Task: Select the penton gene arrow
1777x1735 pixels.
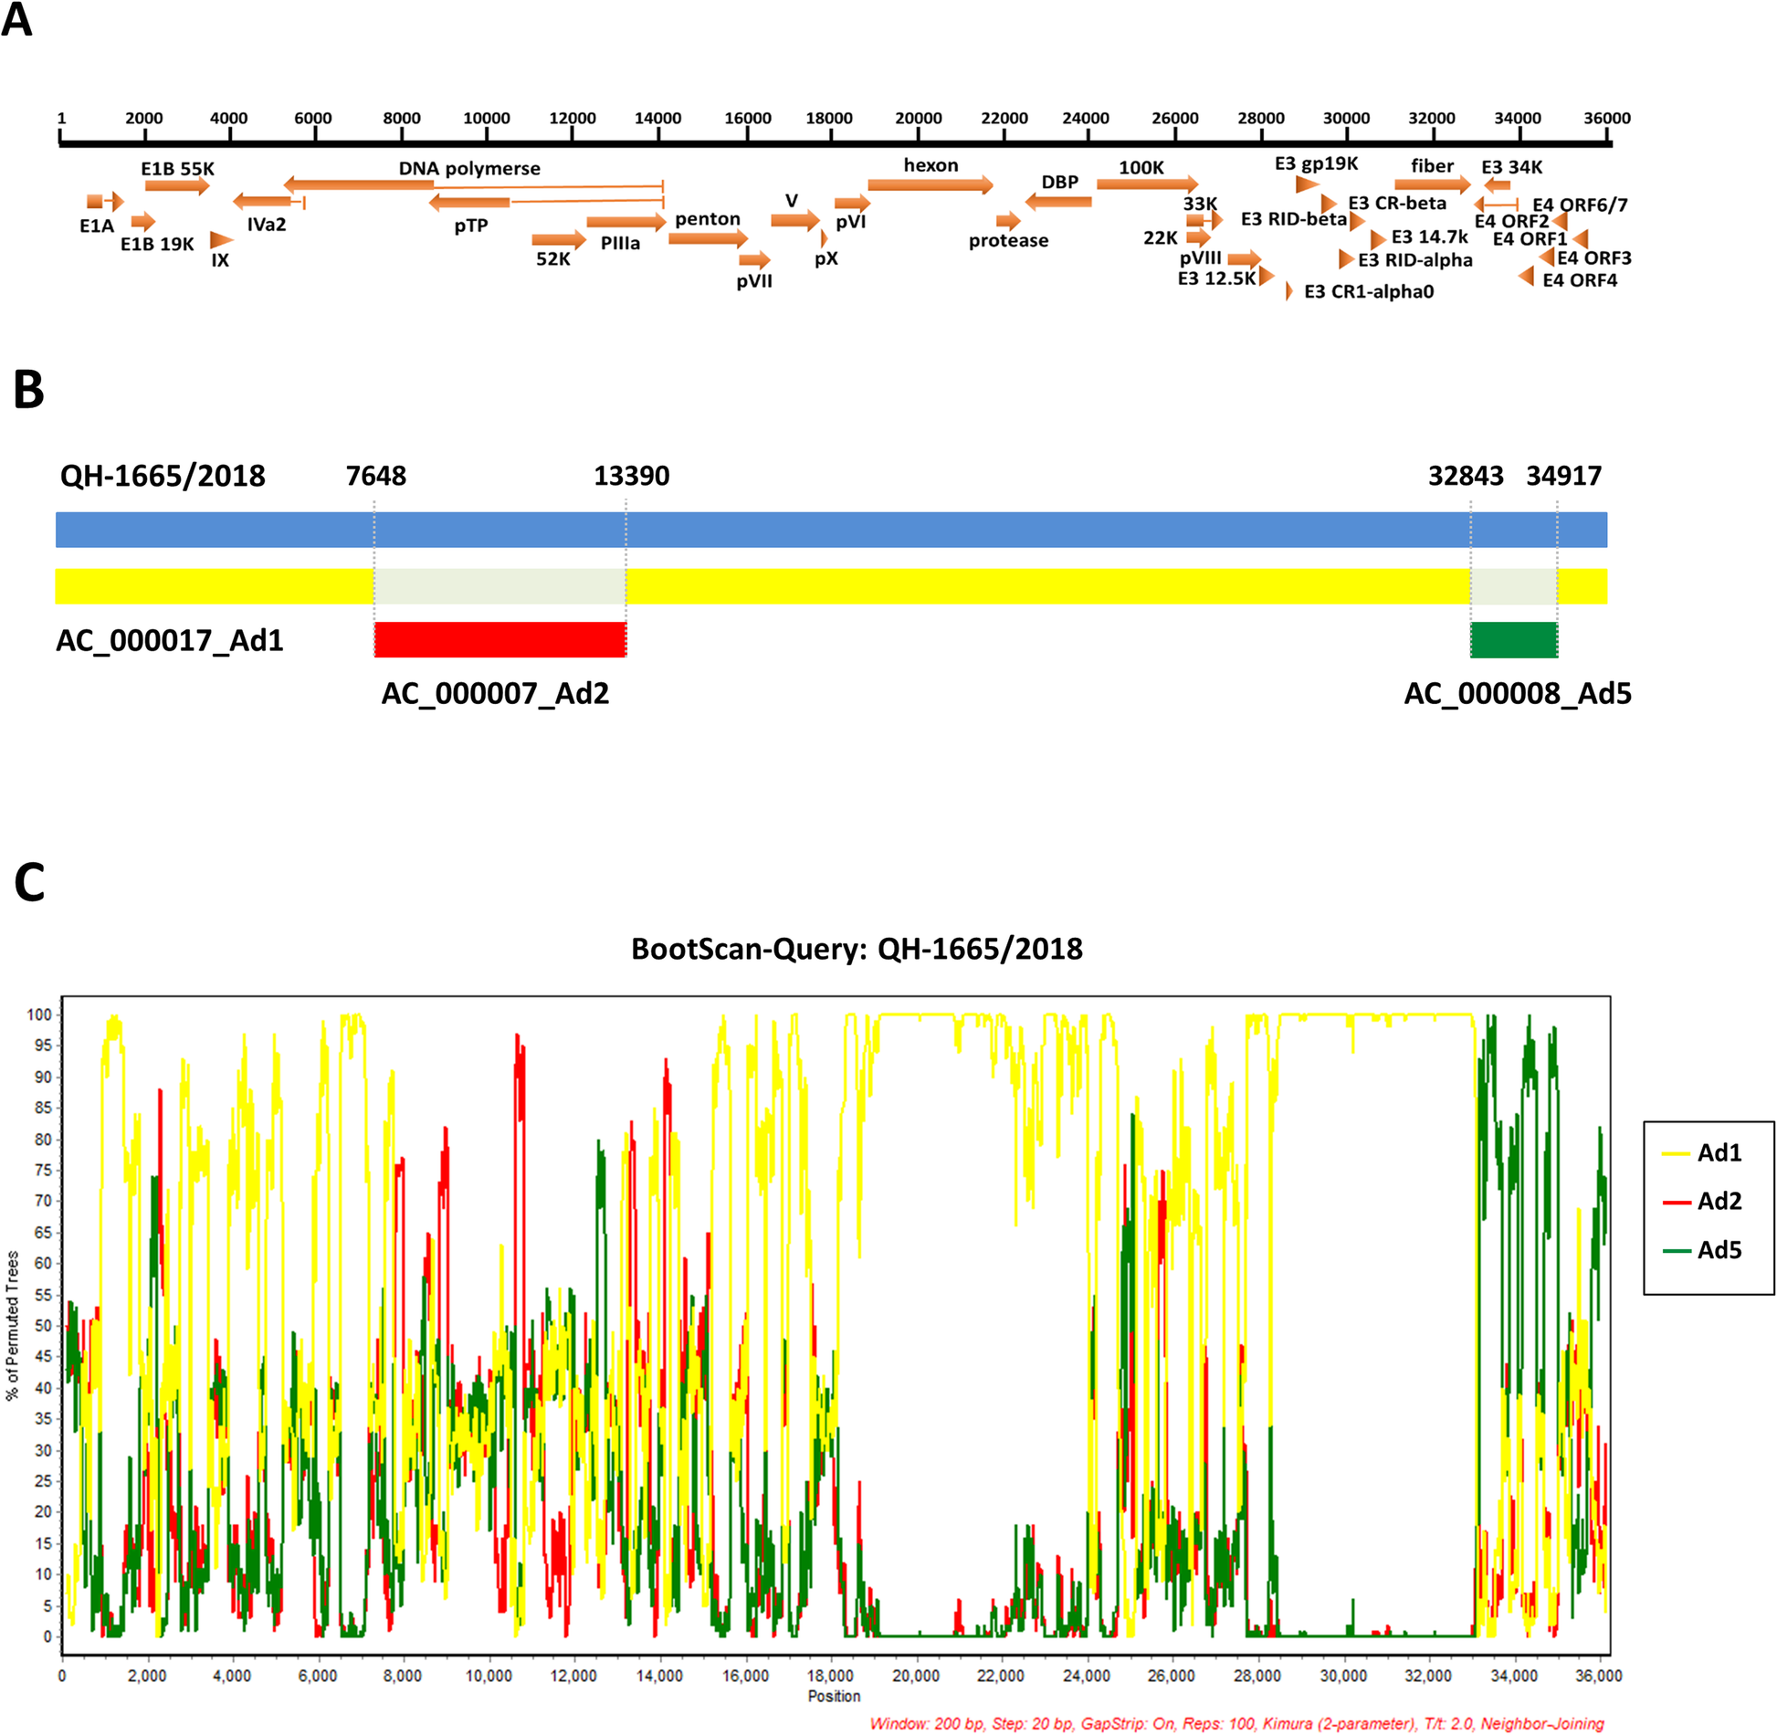Action: [x=707, y=239]
